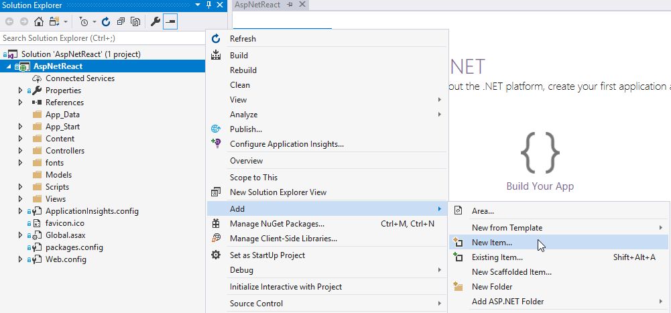
Task: Open Properties via the wrench icon
Action: [156, 21]
